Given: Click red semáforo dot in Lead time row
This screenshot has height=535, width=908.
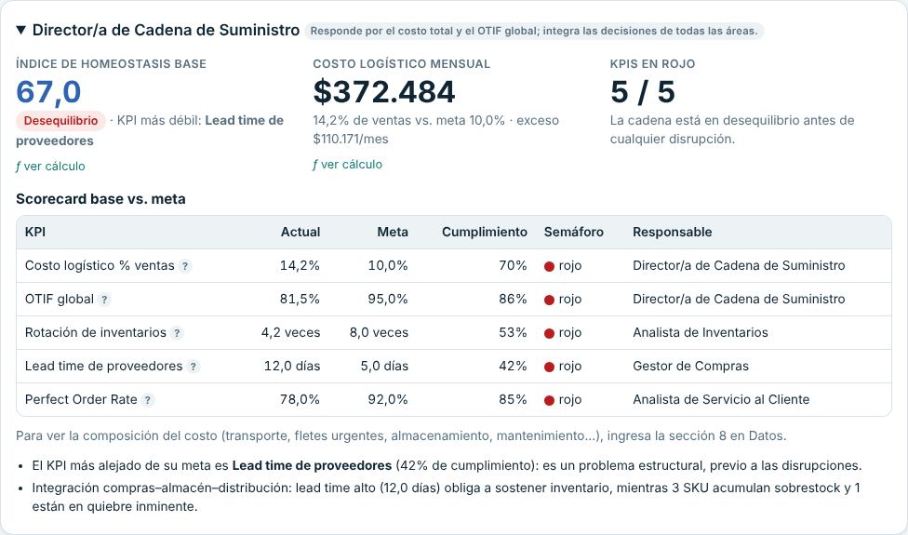Looking at the screenshot, I should click(x=549, y=367).
